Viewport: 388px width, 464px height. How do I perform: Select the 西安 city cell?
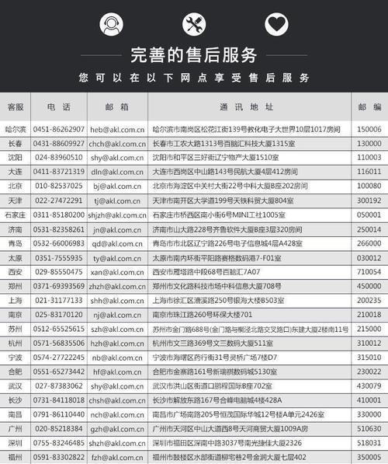[x=16, y=272]
